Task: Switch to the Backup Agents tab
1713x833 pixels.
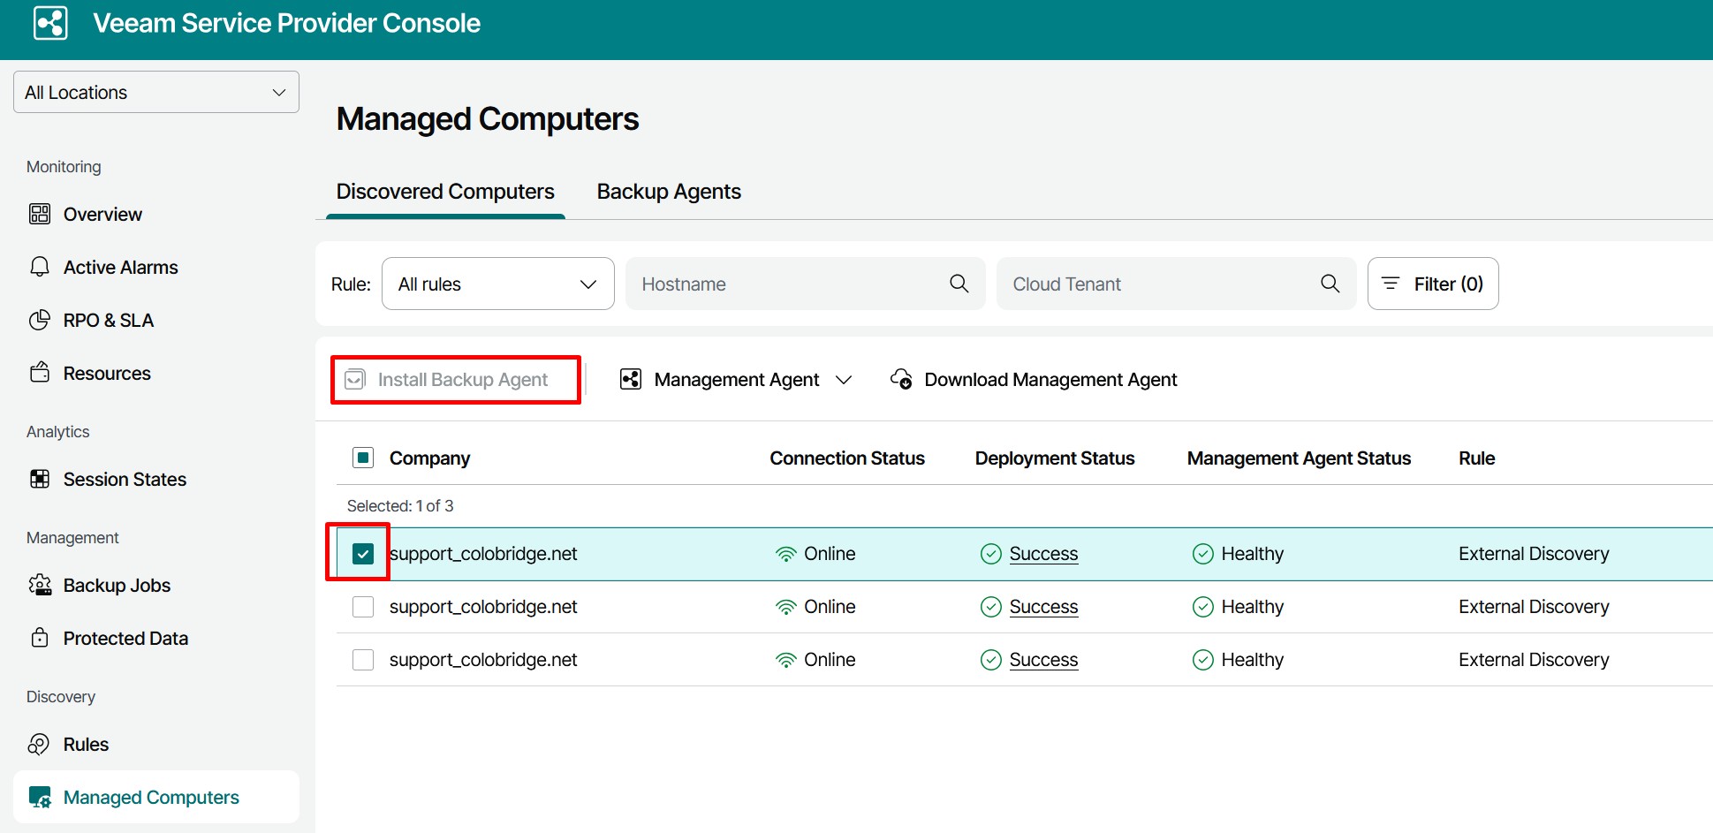Action: 669,192
